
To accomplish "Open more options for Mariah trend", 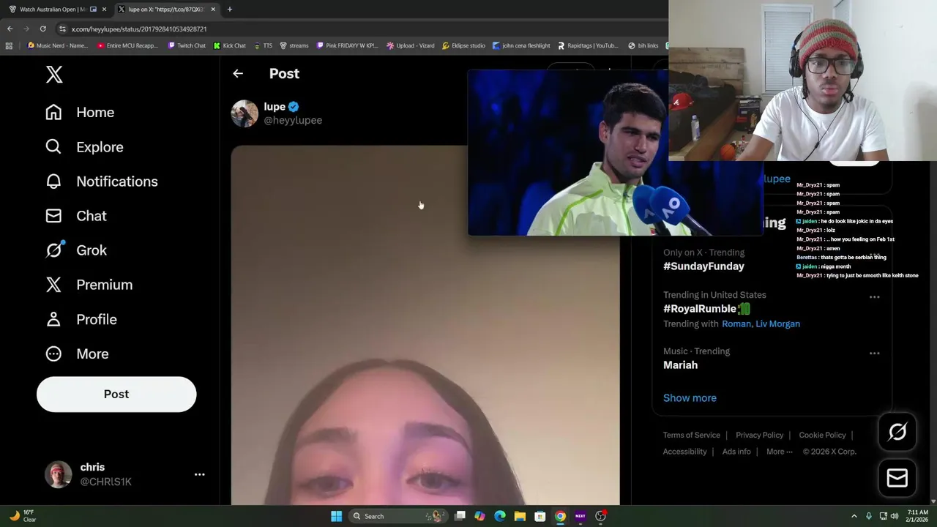I will 874,353.
